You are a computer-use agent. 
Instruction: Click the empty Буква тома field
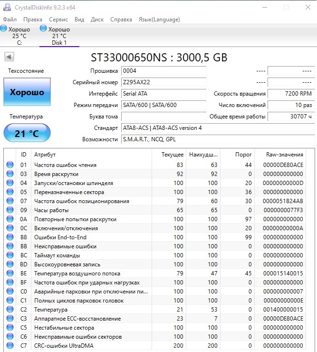[164, 117]
